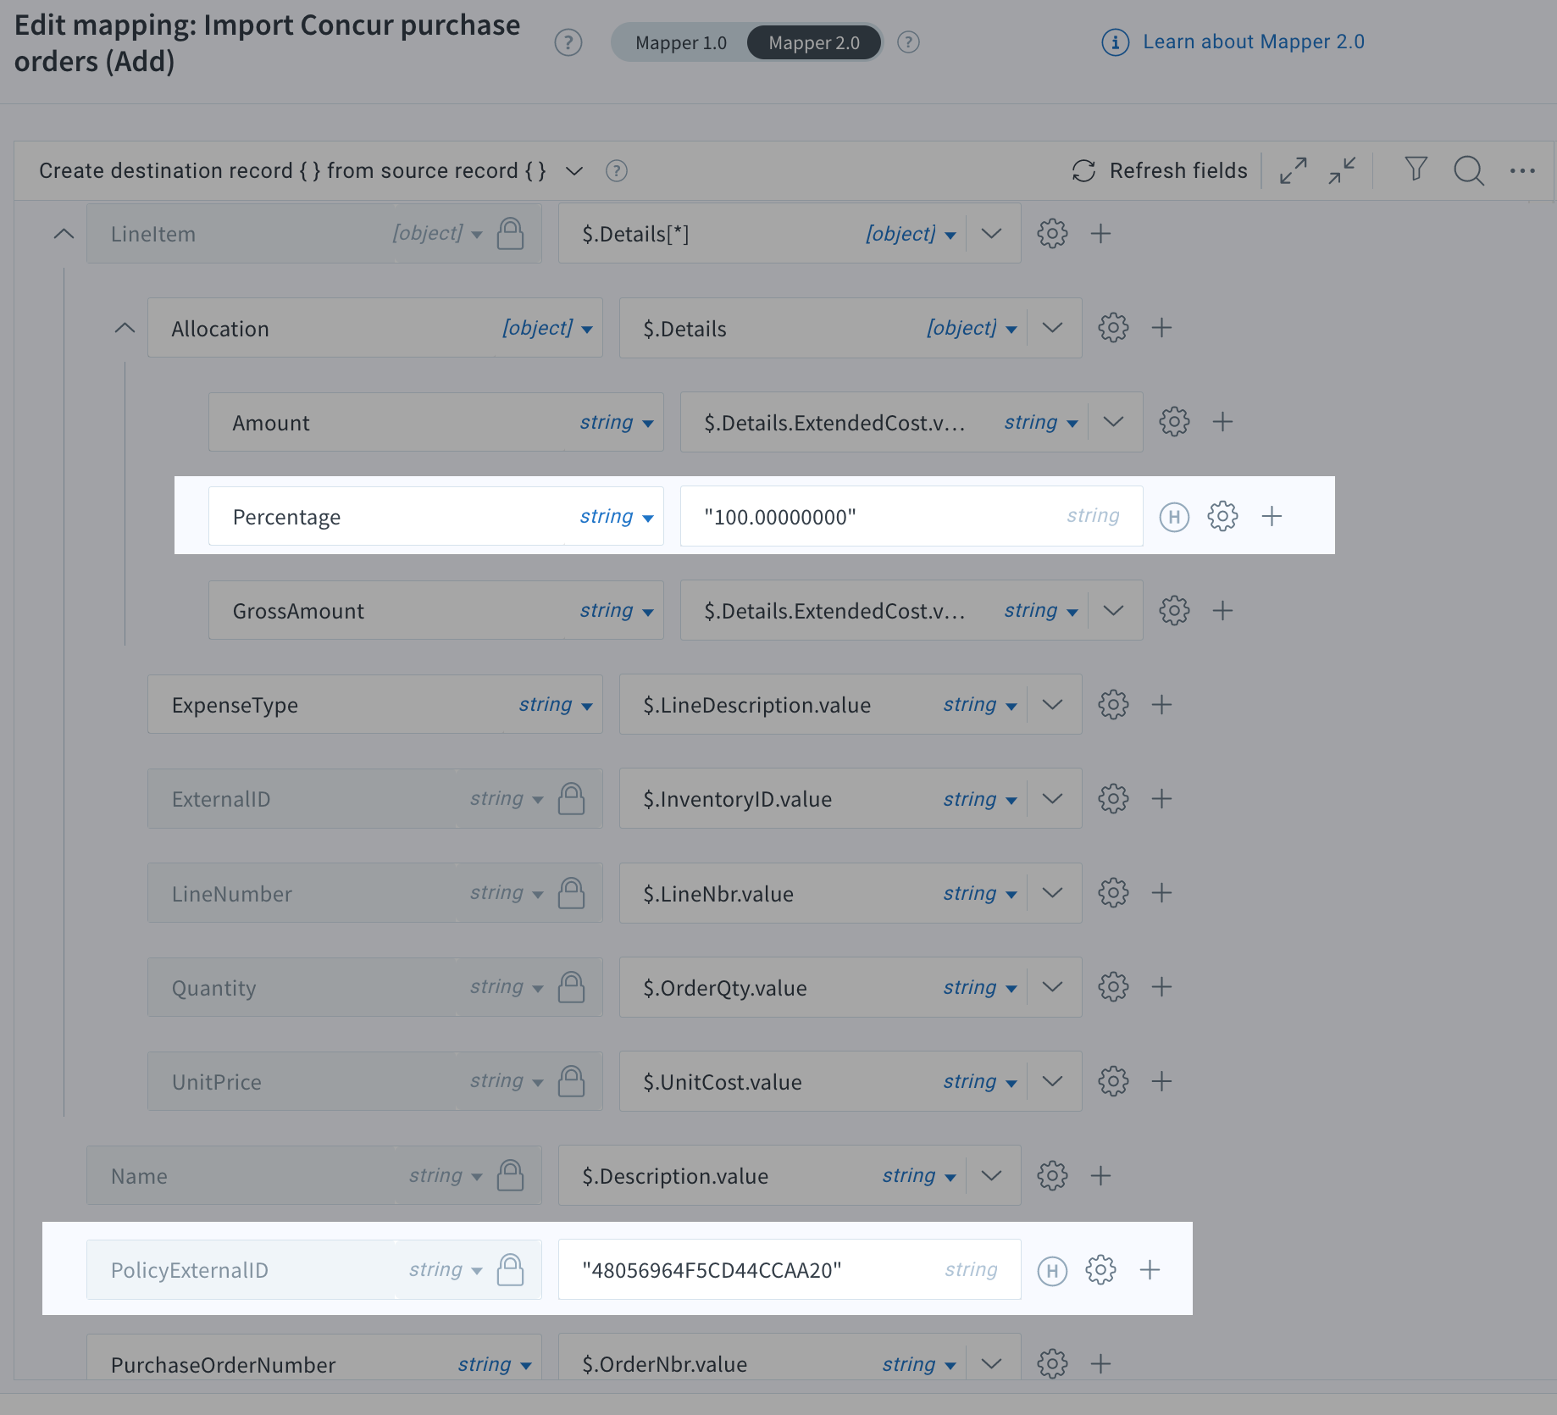Add a row after Allocation
Screen dimensions: 1557x1415
pos(1161,328)
